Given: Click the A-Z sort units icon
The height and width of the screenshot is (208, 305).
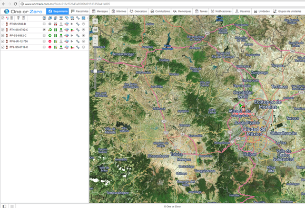Looking at the screenshot, I should click(x=7, y=18).
